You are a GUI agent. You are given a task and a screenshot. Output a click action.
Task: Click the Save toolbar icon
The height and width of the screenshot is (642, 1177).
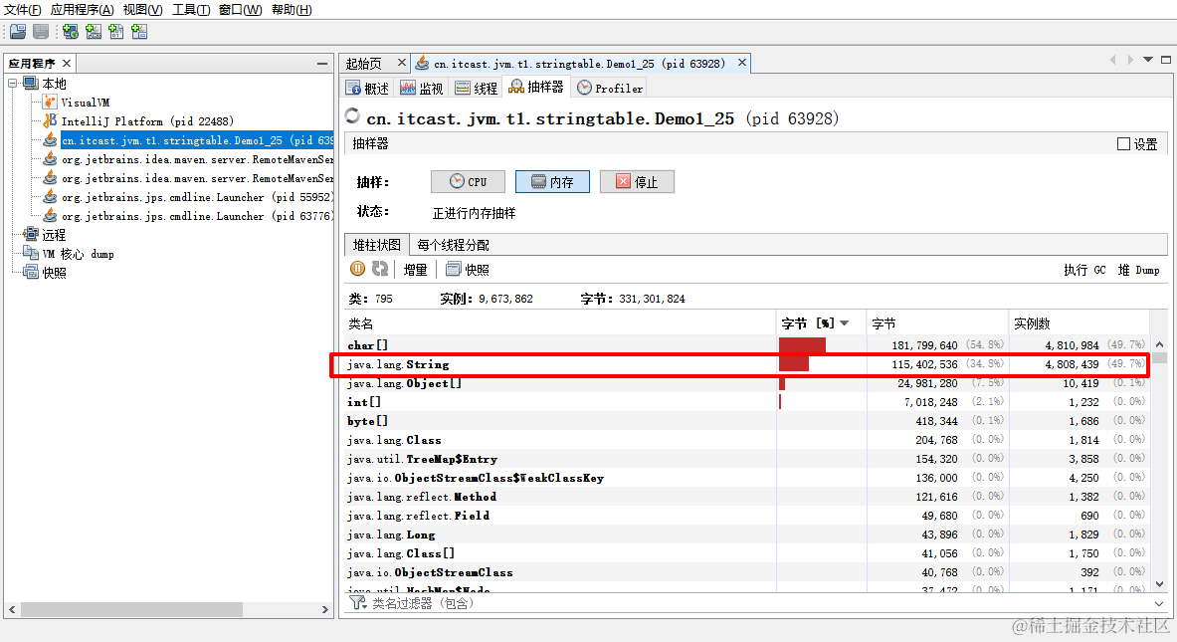click(41, 32)
